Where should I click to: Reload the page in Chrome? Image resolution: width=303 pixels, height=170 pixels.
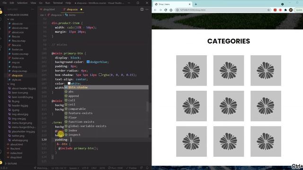pos(166,10)
